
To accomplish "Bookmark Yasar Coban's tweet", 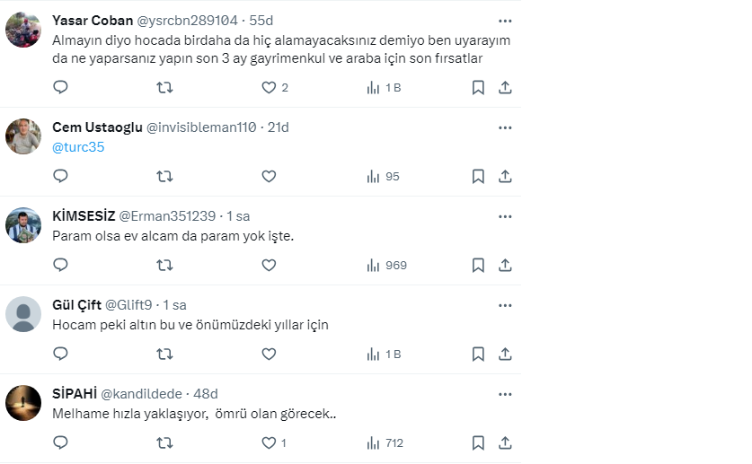I will click(478, 88).
